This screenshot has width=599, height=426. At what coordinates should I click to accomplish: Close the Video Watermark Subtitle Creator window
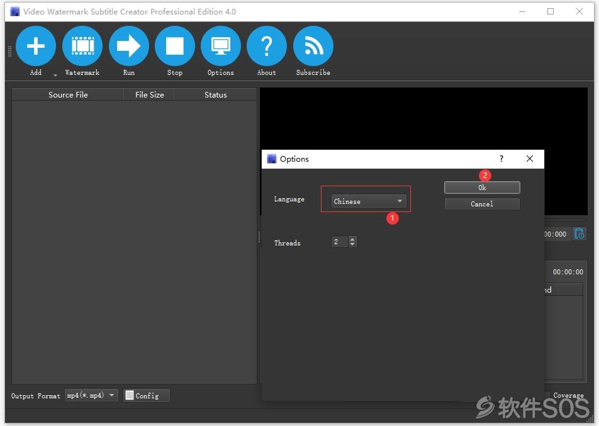579,11
